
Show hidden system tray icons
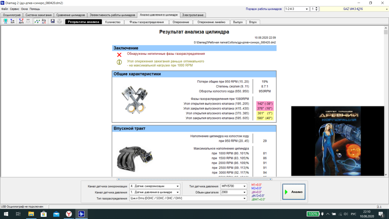point(328,214)
